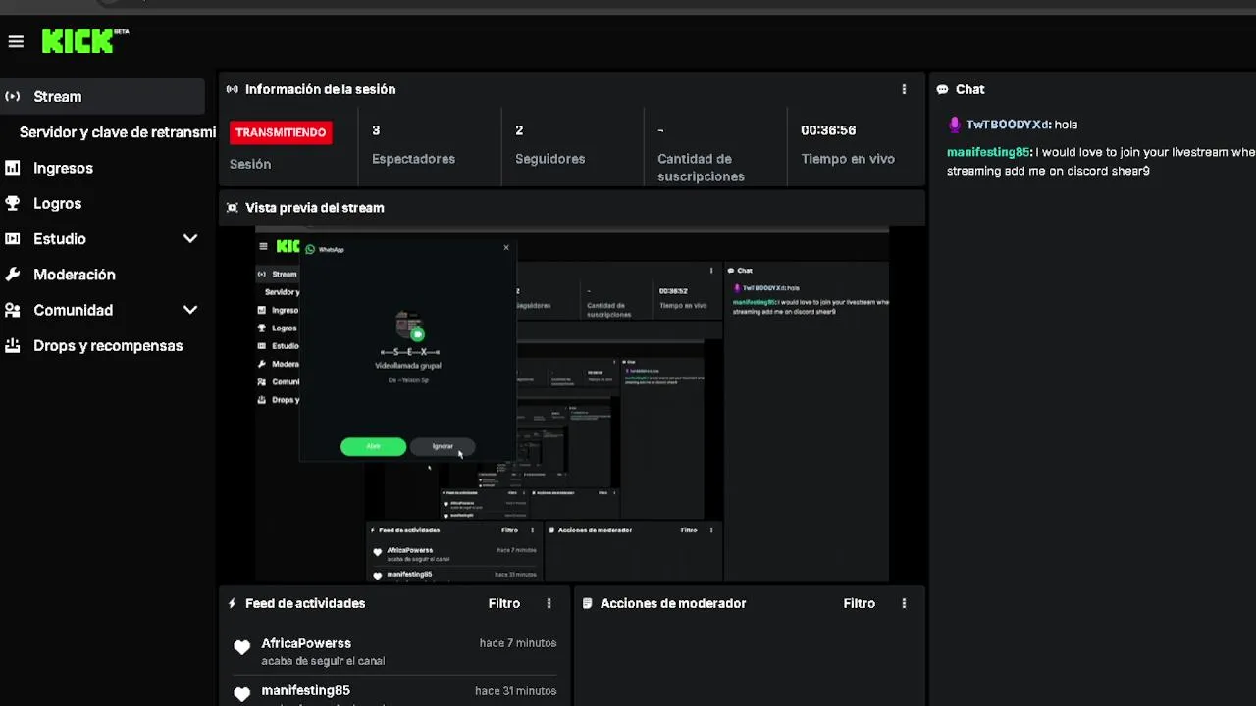The width and height of the screenshot is (1256, 706).
Task: Expand the Comunidad section chevron
Action: click(x=190, y=310)
